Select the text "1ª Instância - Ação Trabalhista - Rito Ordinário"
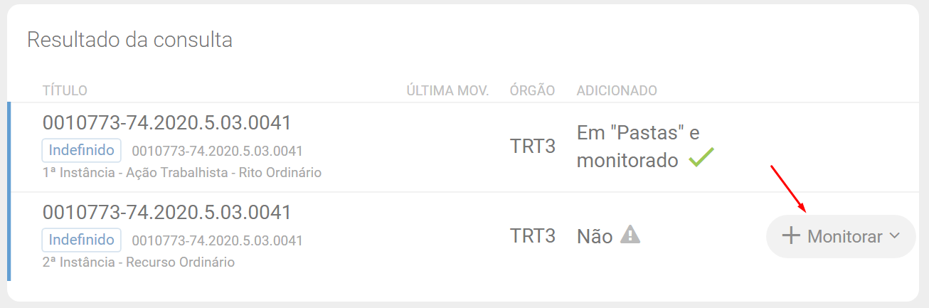 pos(182,173)
